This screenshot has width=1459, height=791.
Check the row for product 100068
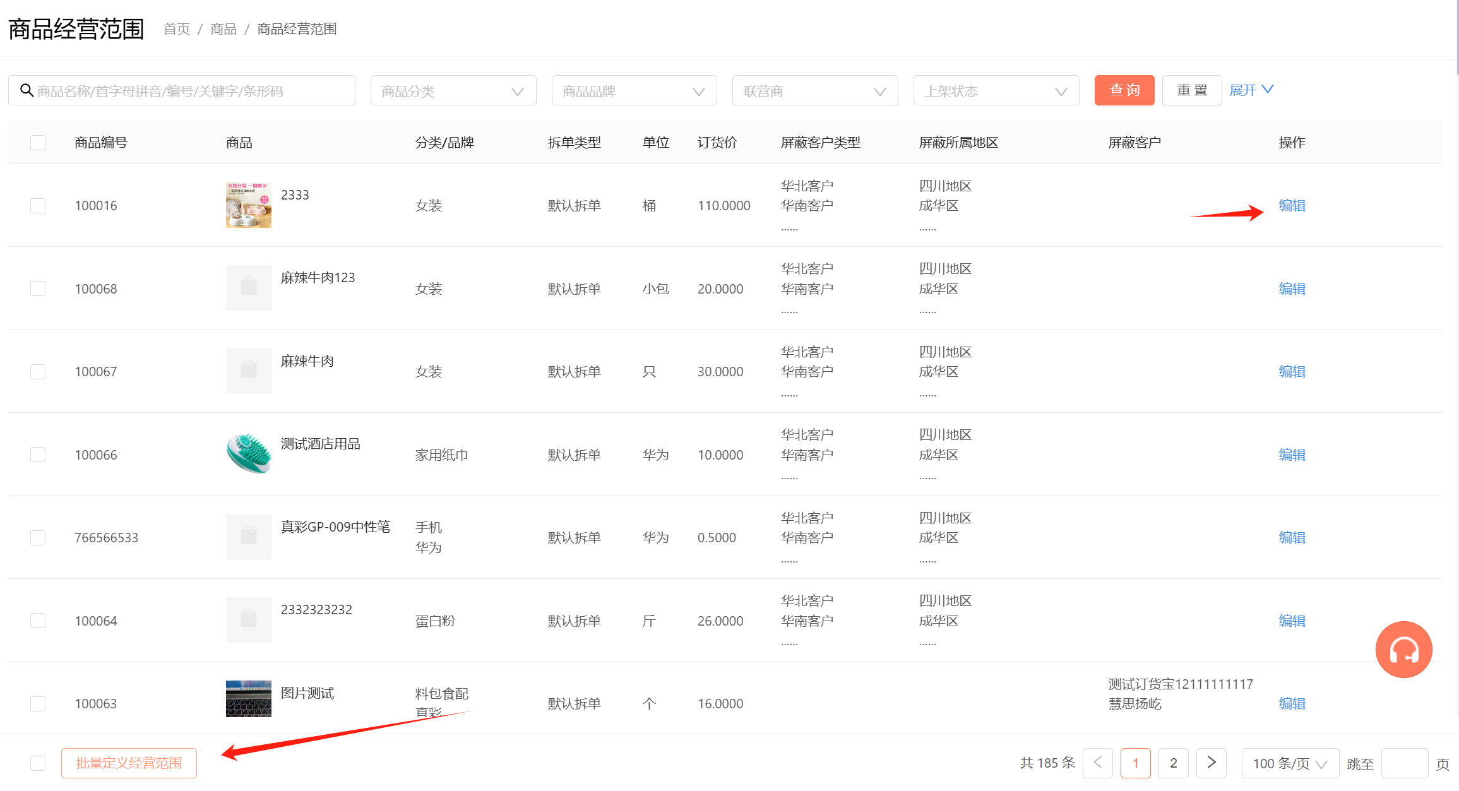coord(38,288)
